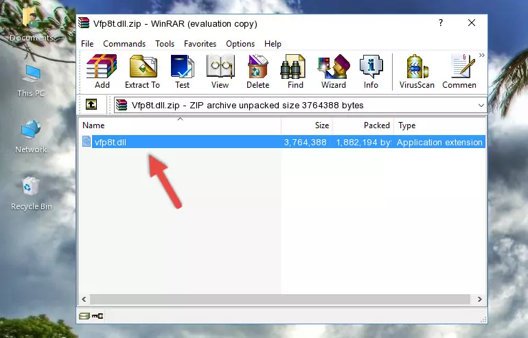Viewport: 528px width, 338px height.
Task: Click the archive icon in address bar
Action: pyautogui.click(x=122, y=106)
